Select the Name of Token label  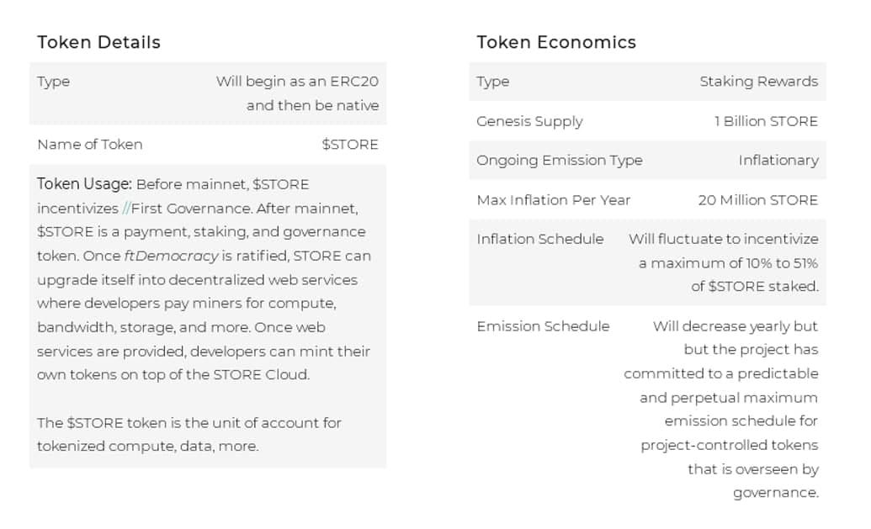(90, 145)
